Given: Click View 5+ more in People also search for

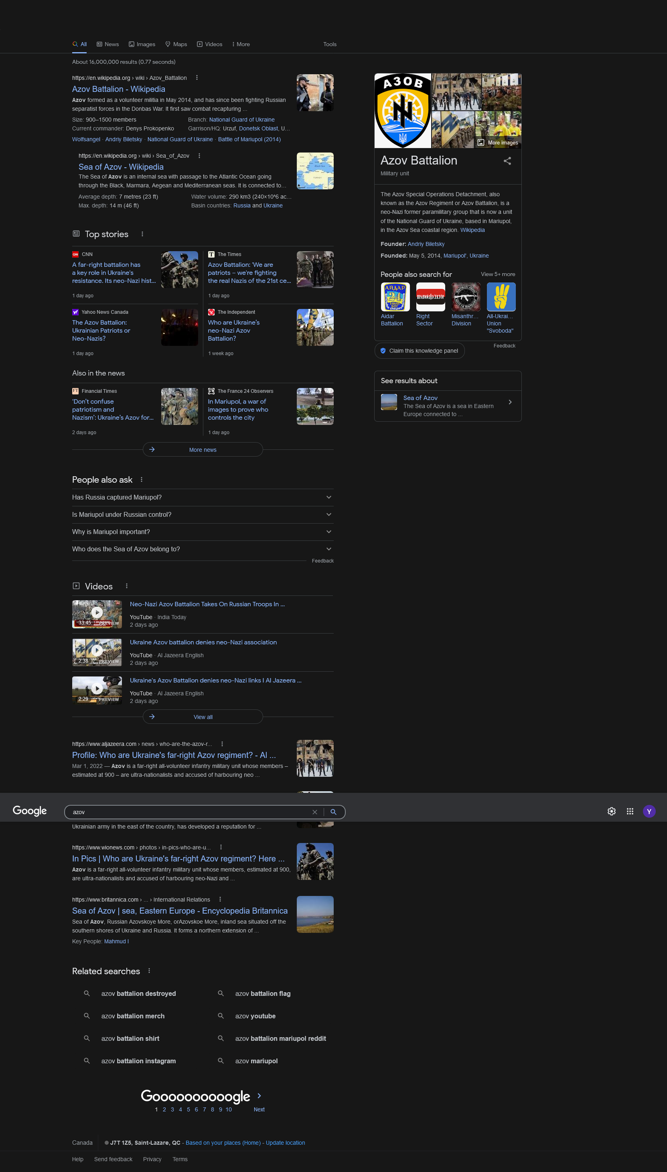Looking at the screenshot, I should click(x=498, y=274).
